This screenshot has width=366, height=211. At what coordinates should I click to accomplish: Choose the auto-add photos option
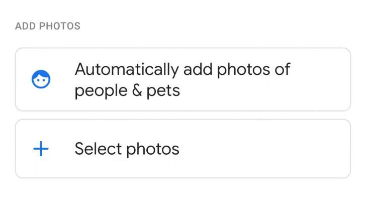[x=182, y=79]
